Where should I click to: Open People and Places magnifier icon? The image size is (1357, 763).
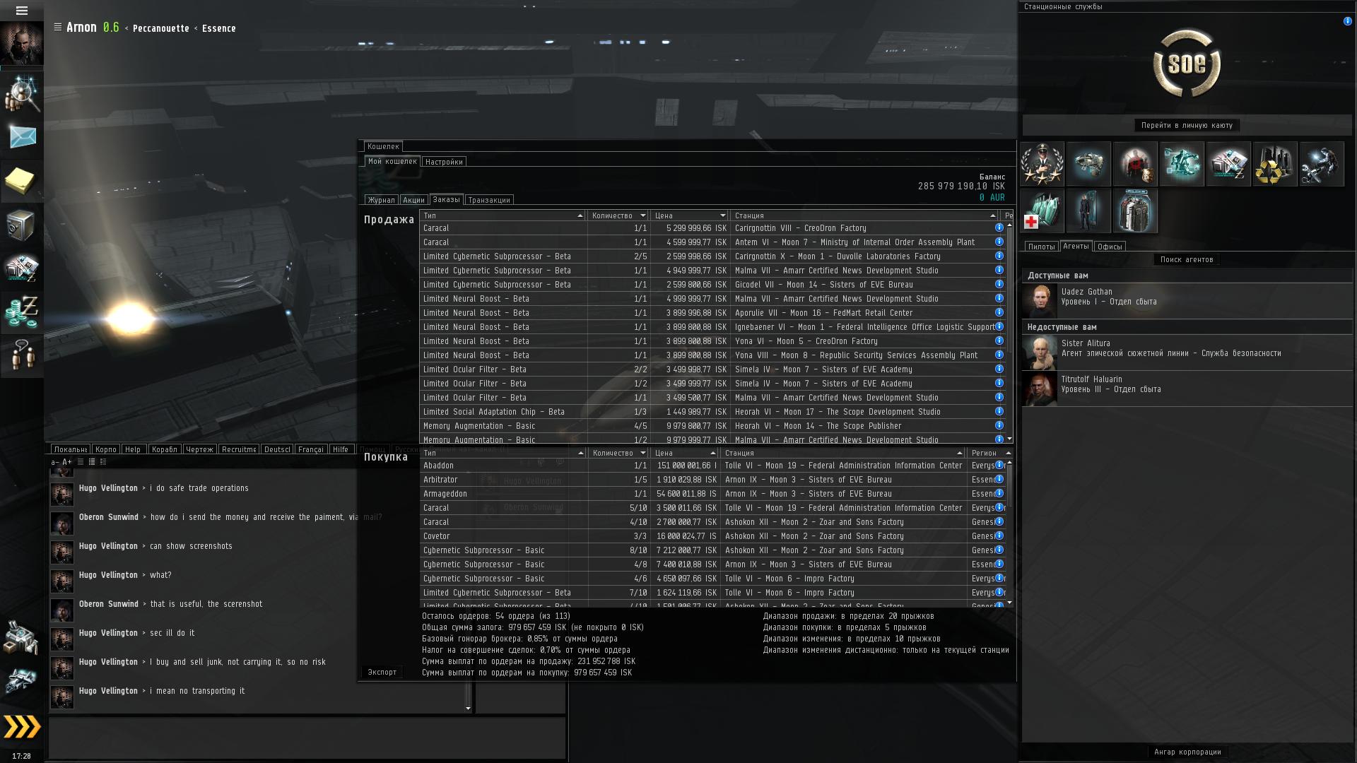tap(21, 93)
